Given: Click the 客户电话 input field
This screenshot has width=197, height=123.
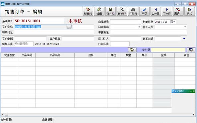Looking at the screenshot, I should click(x=30, y=39).
